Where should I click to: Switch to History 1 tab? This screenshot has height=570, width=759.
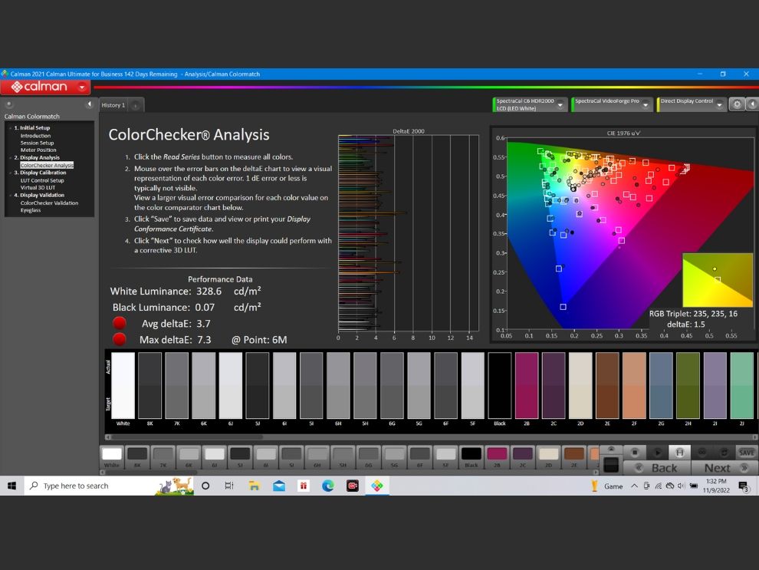(x=113, y=105)
